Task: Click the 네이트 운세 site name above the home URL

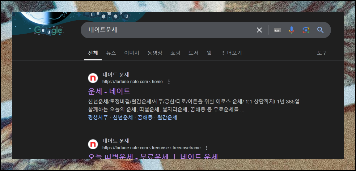Action: pos(115,74)
